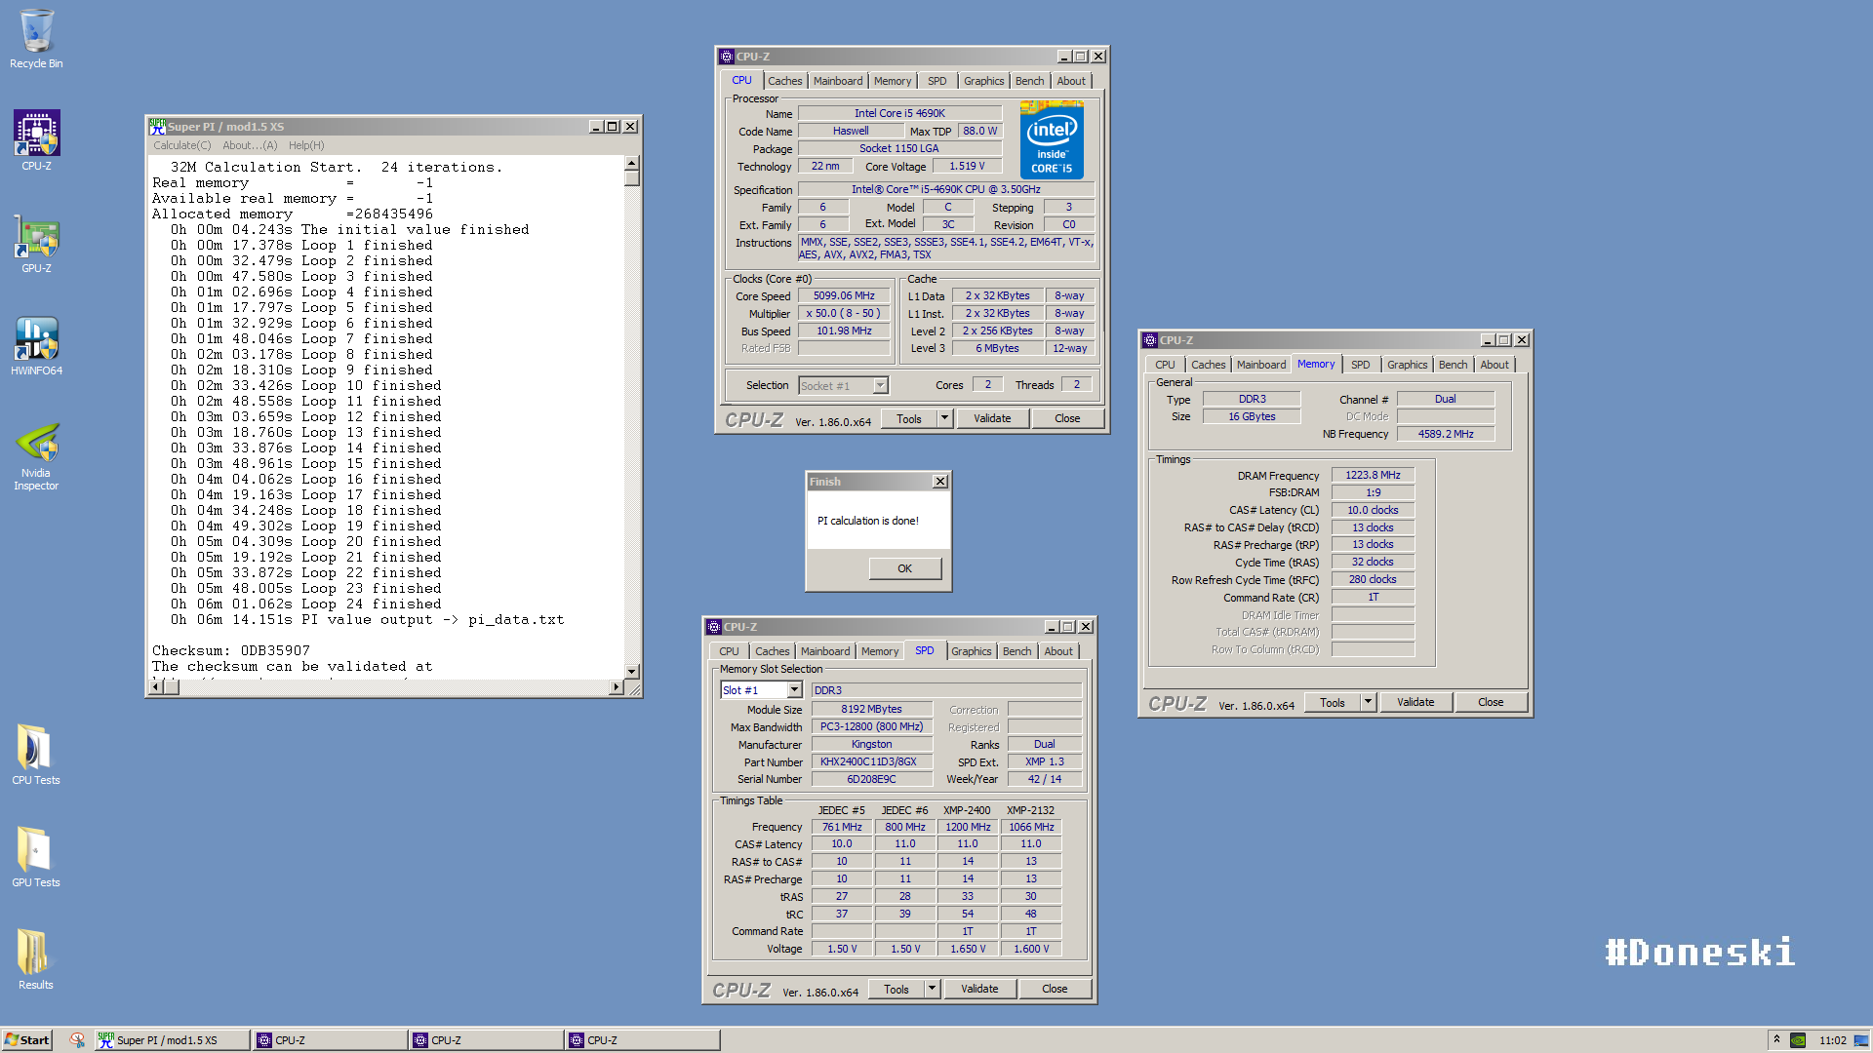This screenshot has height=1053, width=1873.
Task: Open the GPU Tests folder
Action: pyautogui.click(x=36, y=856)
